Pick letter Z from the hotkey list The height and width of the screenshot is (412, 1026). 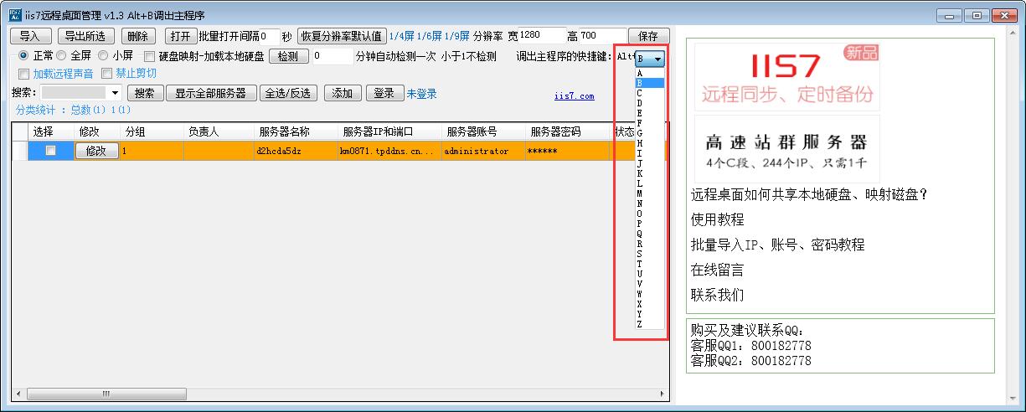(640, 324)
